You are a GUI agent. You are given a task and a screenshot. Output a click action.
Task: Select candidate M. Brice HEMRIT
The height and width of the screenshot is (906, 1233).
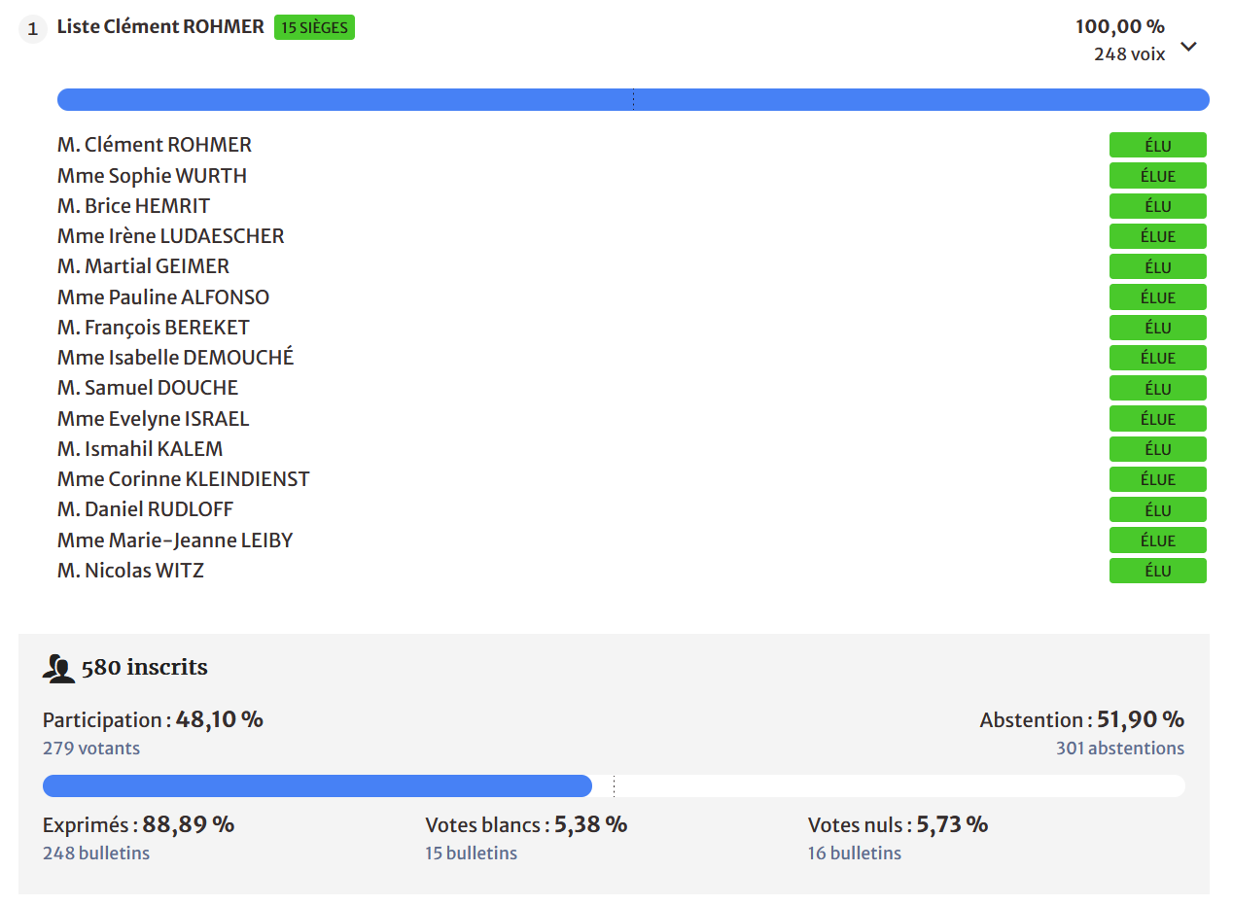coord(133,206)
